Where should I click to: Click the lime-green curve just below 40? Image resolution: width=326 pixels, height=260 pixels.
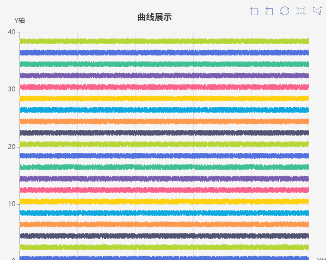[164, 41]
